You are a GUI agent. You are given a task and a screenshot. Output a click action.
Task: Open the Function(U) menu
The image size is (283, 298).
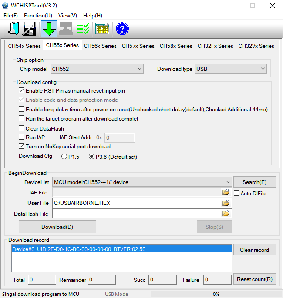pos(38,15)
